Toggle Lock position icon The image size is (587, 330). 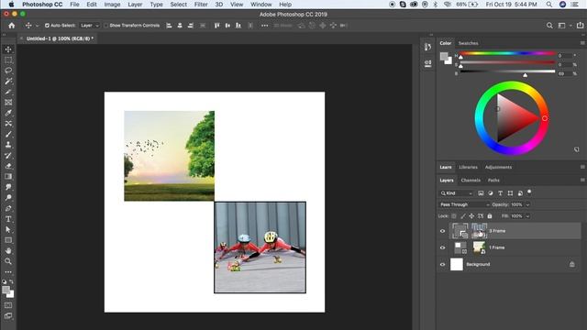click(471, 216)
